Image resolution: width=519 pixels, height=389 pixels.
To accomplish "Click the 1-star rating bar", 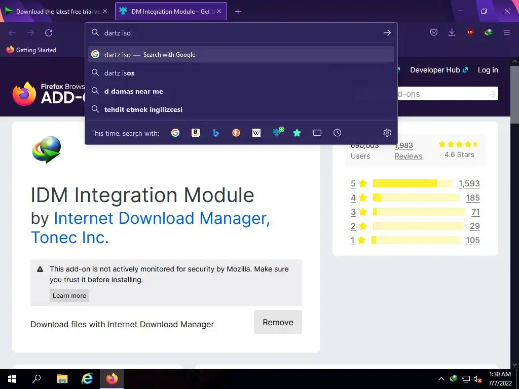I will click(416, 241).
